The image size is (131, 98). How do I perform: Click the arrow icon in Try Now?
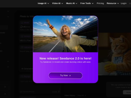[x=70, y=75]
